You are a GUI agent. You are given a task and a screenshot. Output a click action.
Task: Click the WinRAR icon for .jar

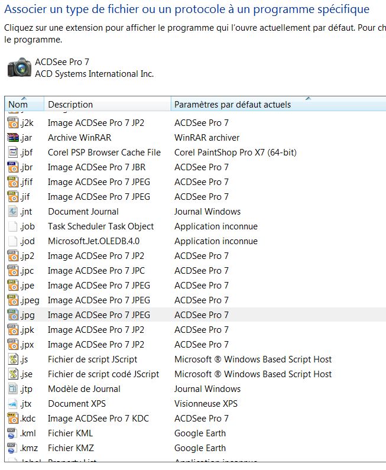[13, 138]
